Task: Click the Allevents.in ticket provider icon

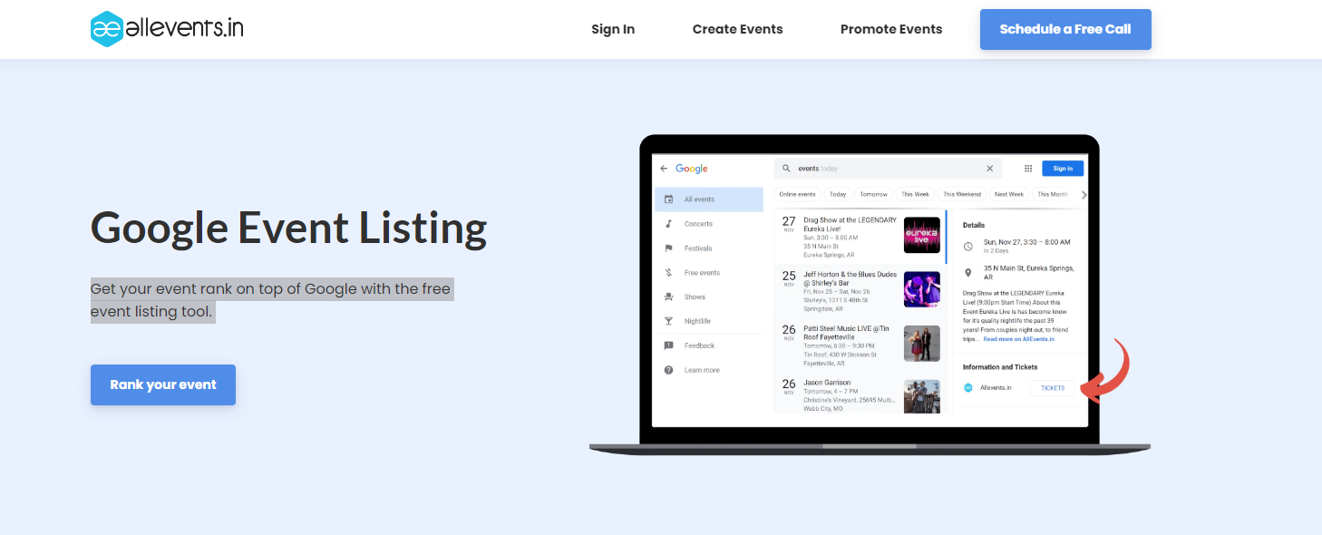Action: click(968, 387)
